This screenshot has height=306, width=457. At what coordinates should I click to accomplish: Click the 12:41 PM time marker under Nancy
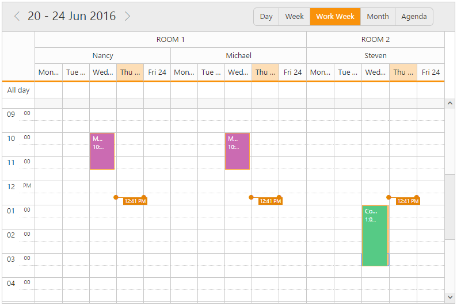coord(135,201)
